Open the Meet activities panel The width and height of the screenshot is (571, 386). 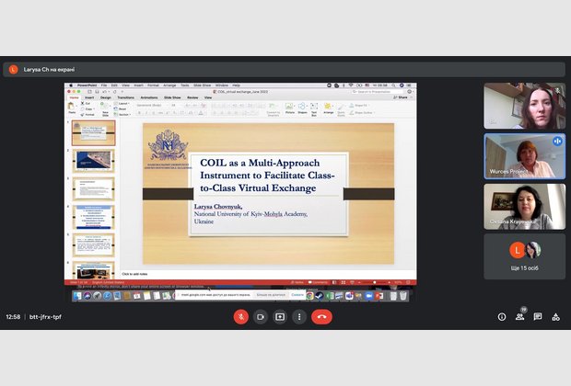pyautogui.click(x=555, y=317)
